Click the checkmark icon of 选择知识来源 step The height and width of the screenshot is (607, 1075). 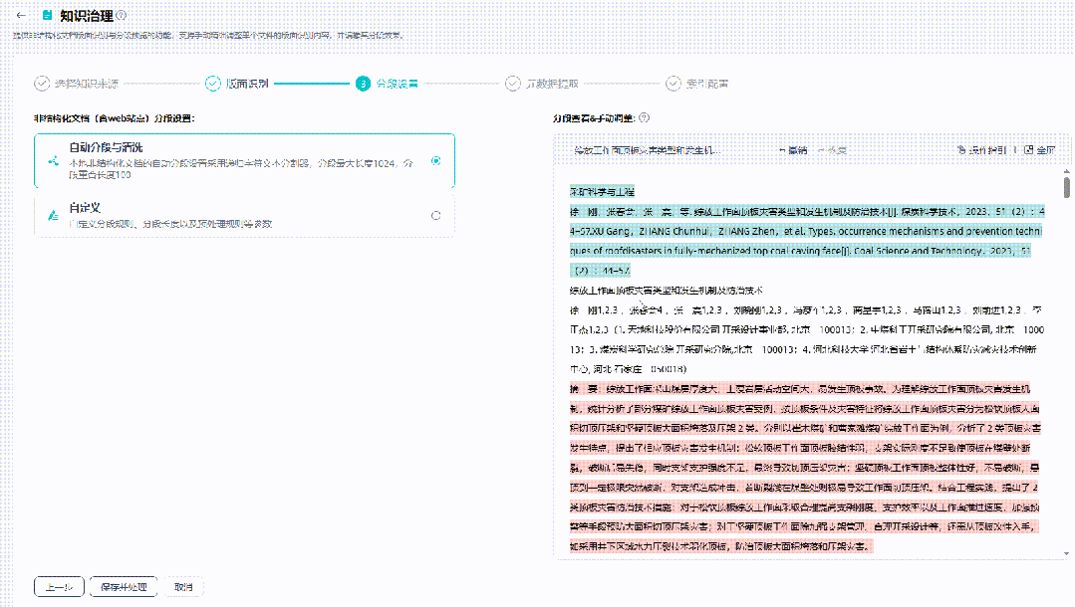[42, 84]
